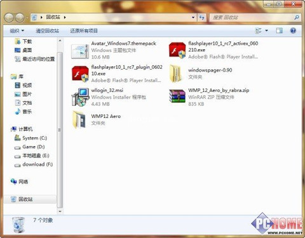Click the 835 KB size text
Screen dimensions: 305x238
[196, 104]
